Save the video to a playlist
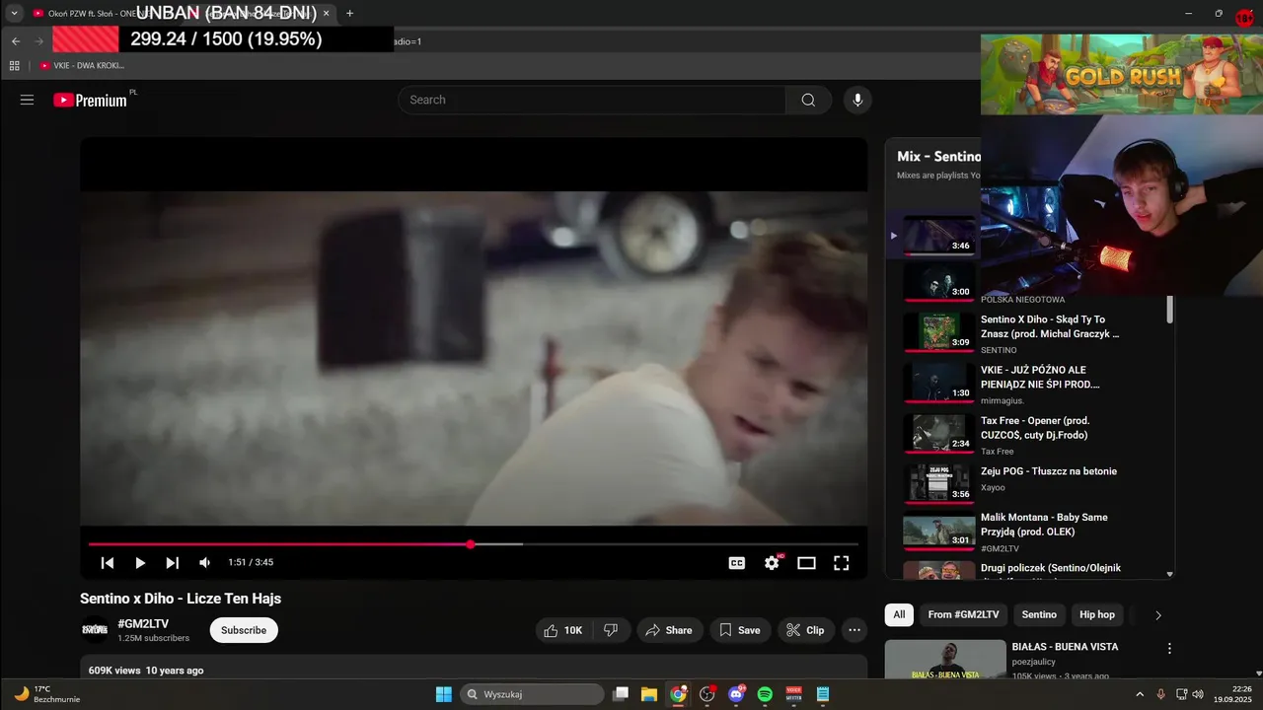This screenshot has height=710, width=1263. point(740,630)
